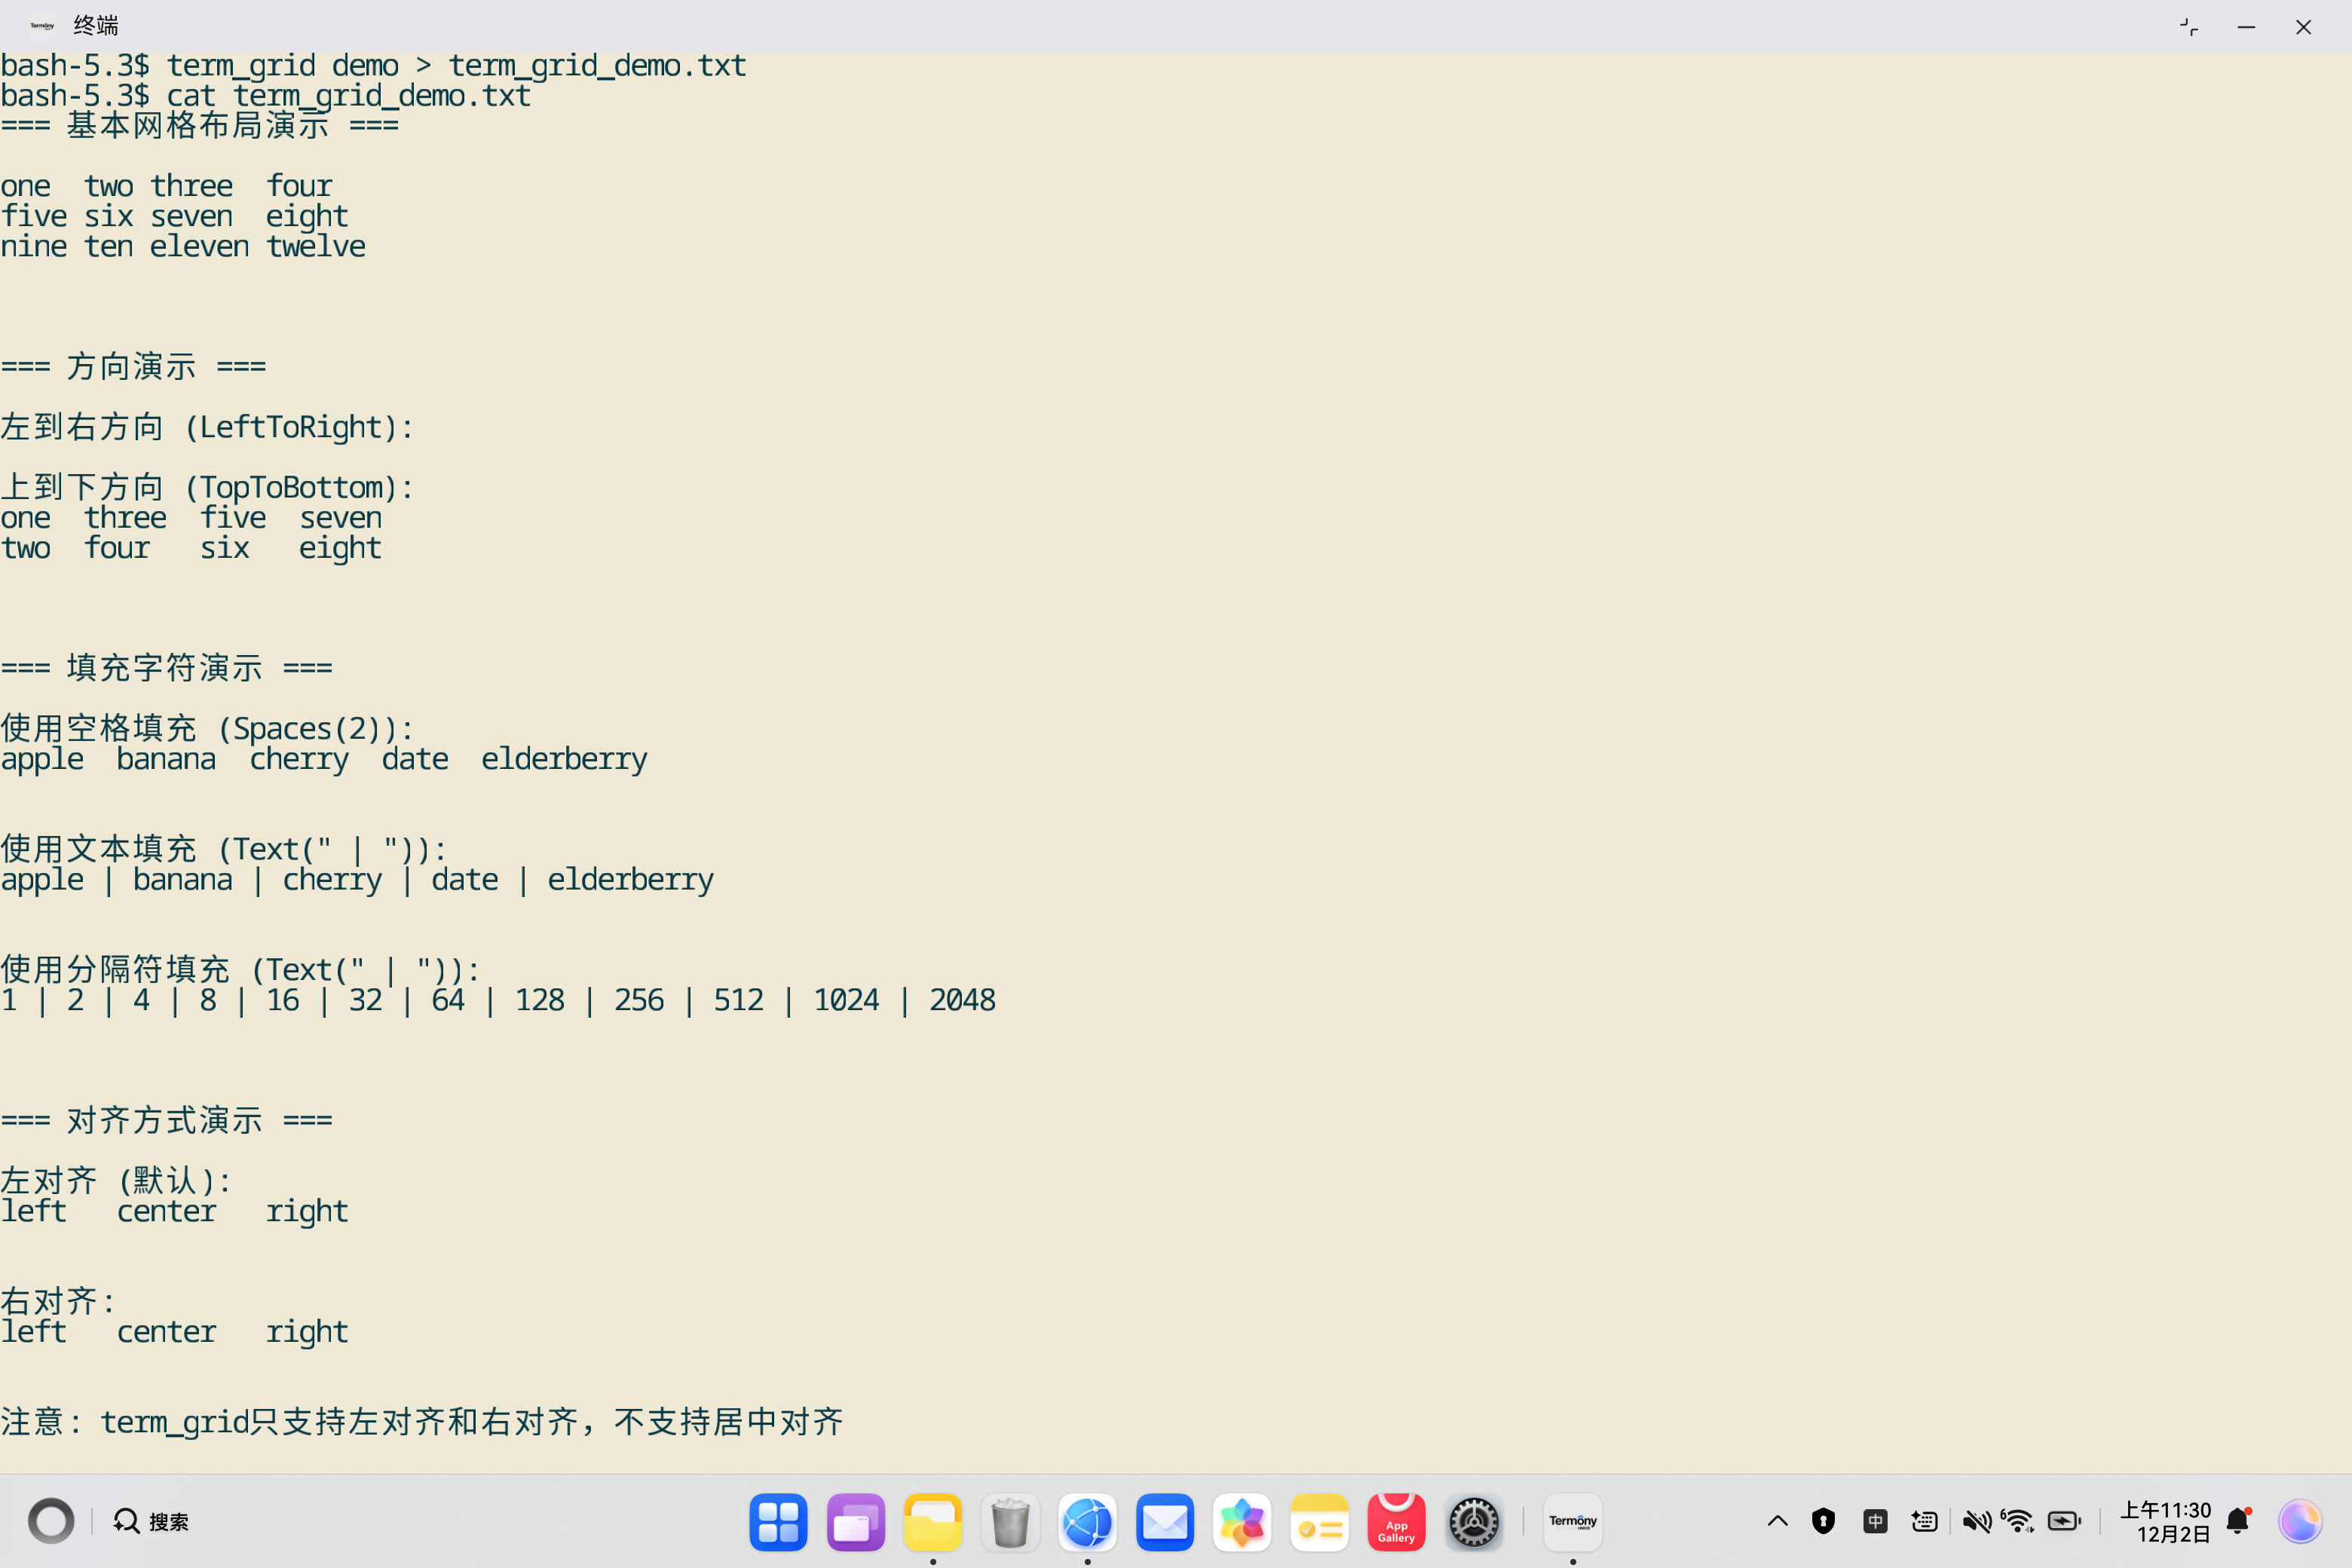
Task: Open the search box in taskbar
Action: tap(152, 1522)
